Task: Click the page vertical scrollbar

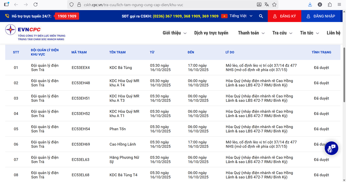Action: [344, 101]
